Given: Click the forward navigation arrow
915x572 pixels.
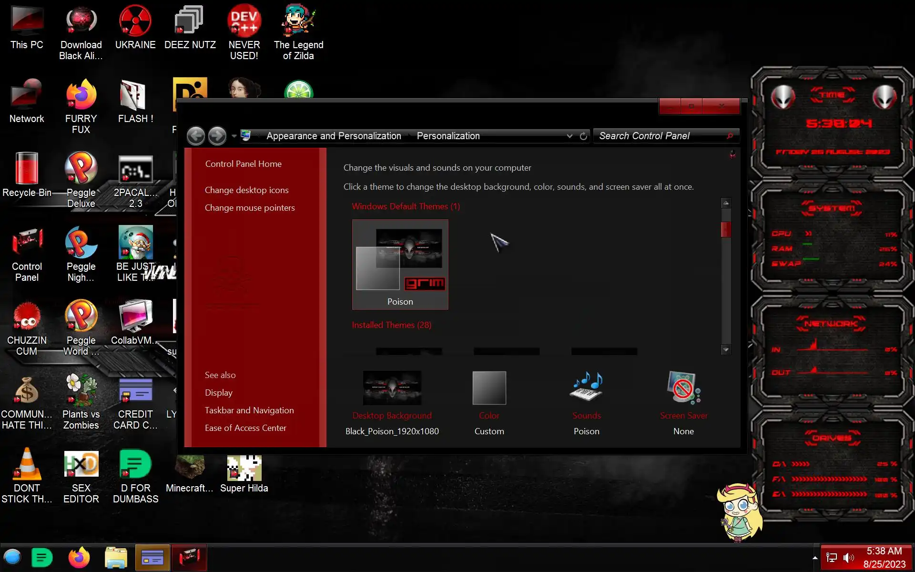Looking at the screenshot, I should 217,136.
